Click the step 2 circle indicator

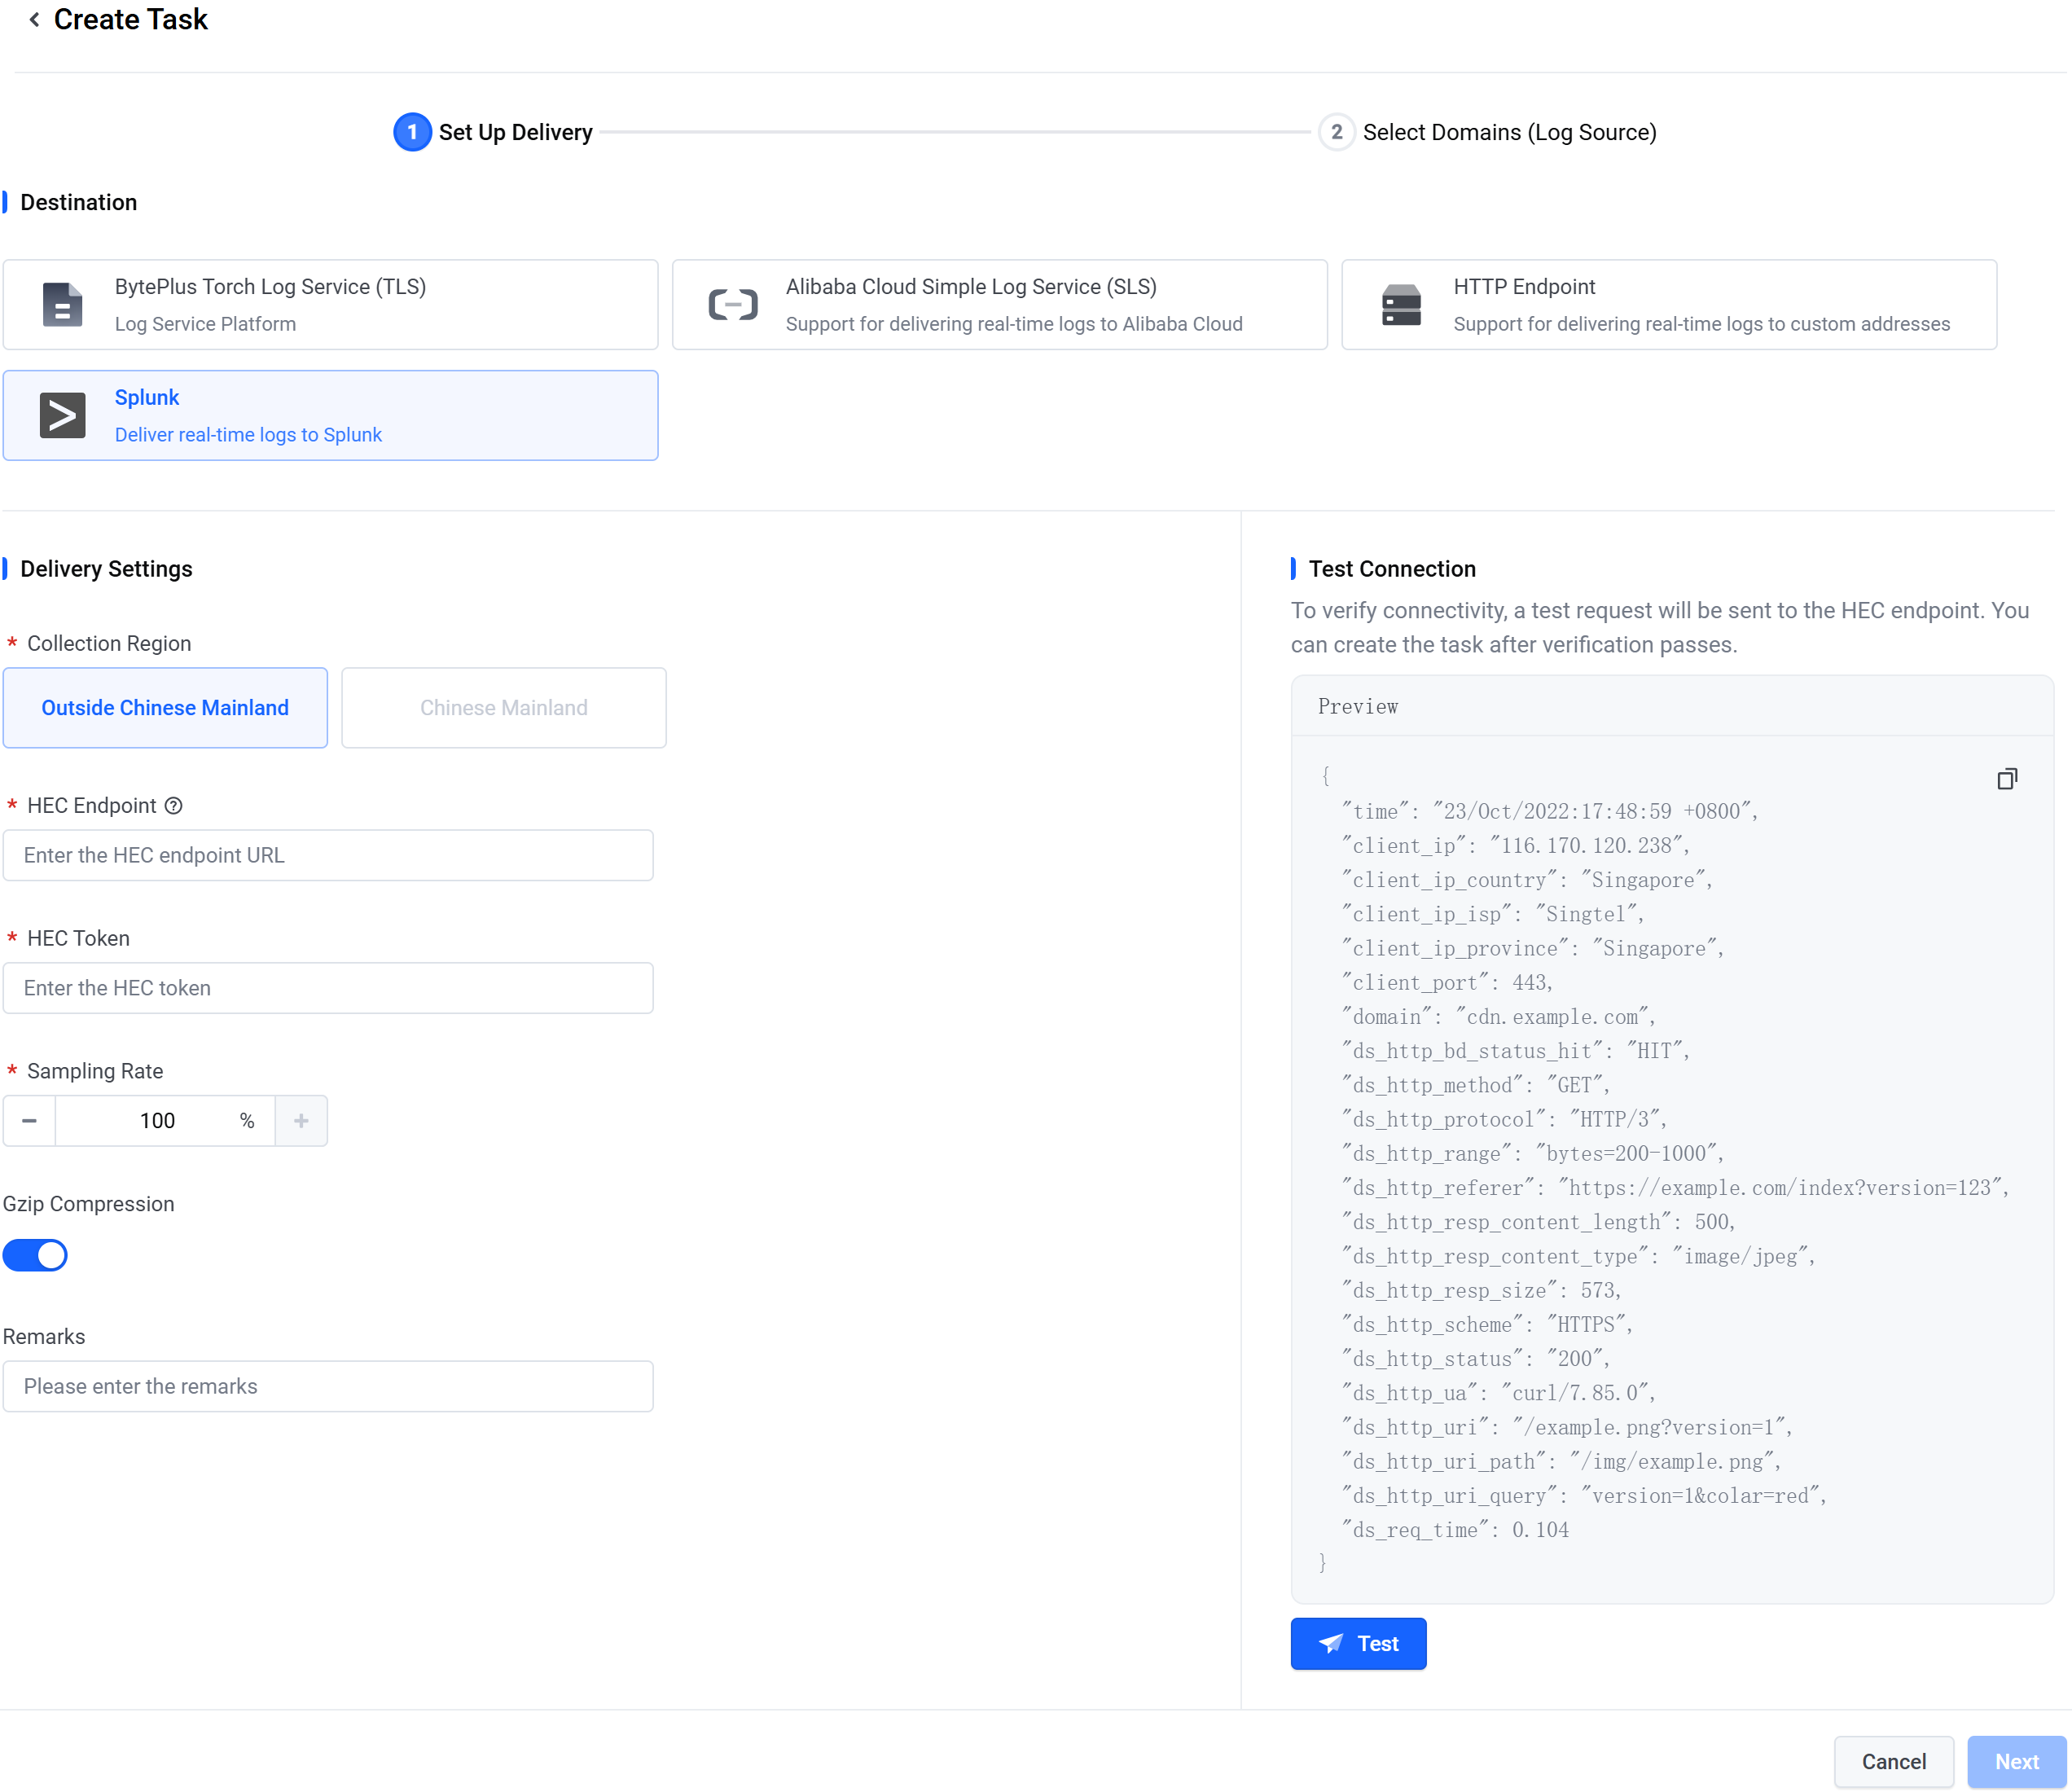point(1336,132)
